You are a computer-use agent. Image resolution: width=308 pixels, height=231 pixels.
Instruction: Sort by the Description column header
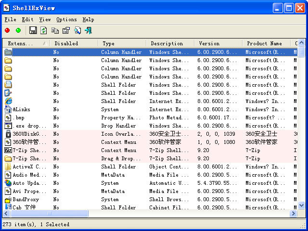pyautogui.click(x=170, y=43)
